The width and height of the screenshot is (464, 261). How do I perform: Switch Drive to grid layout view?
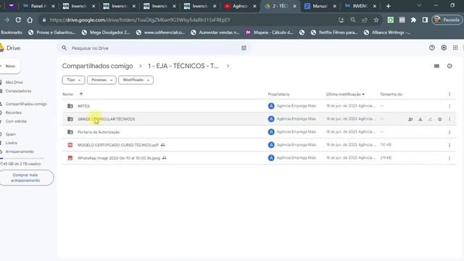coord(436,66)
